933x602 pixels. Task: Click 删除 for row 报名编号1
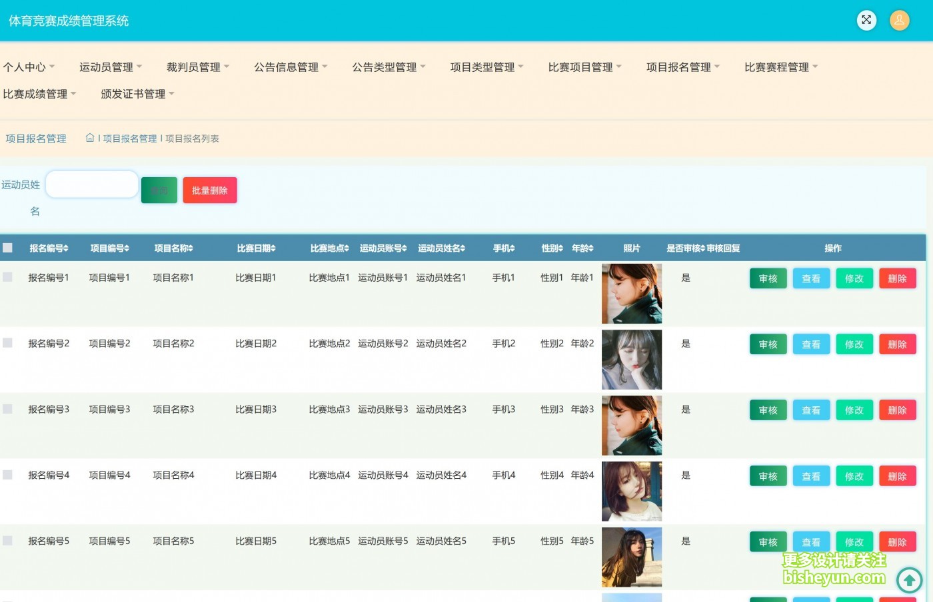[x=898, y=278]
